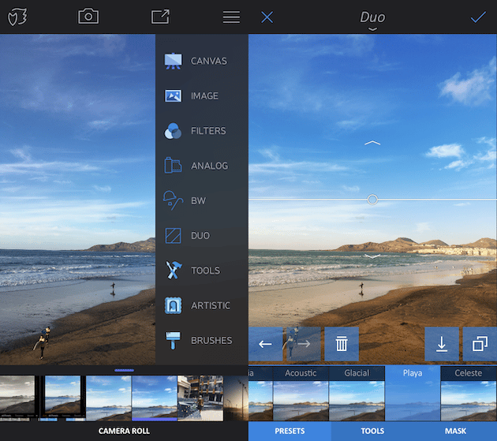The height and width of the screenshot is (441, 497).
Task: Open the ANALOG menu entry
Action: coord(209,166)
